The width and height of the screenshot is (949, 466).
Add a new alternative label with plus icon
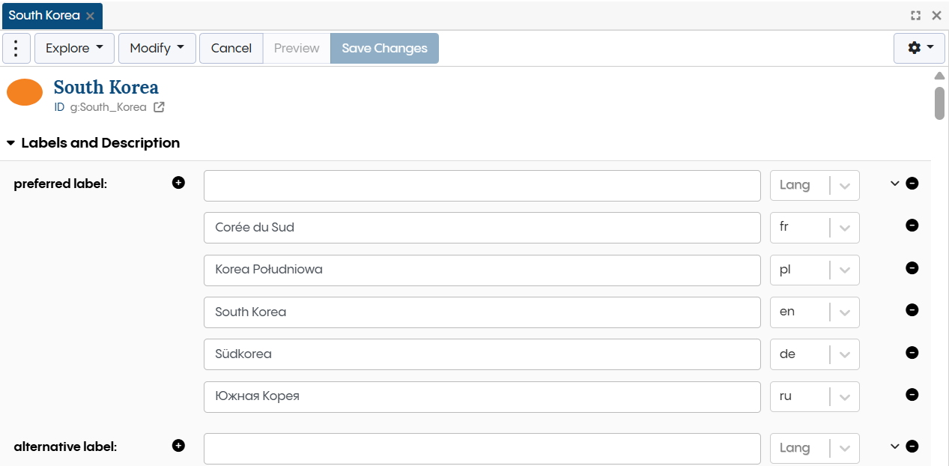click(x=178, y=446)
